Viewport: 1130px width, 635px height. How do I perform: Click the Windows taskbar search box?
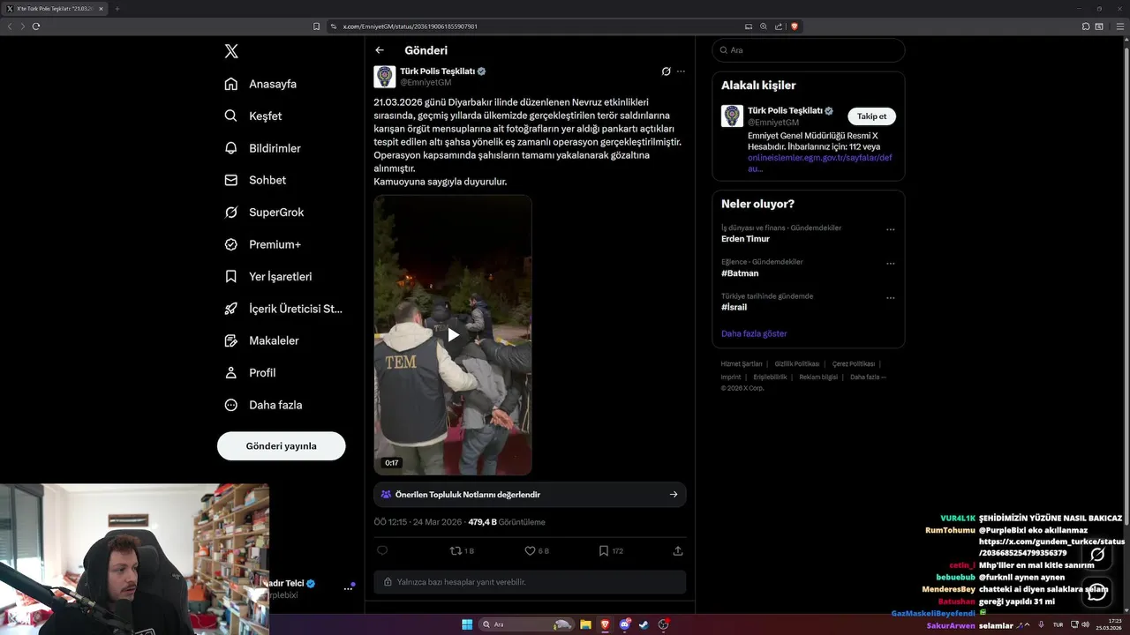pyautogui.click(x=526, y=624)
